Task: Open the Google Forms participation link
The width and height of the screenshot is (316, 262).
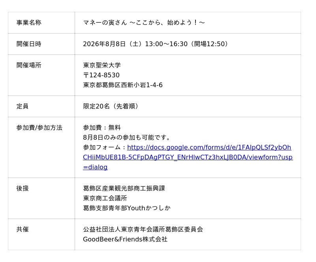Action: pyautogui.click(x=188, y=157)
